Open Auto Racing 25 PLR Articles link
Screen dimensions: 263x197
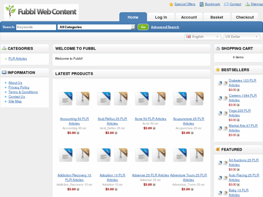point(244,177)
